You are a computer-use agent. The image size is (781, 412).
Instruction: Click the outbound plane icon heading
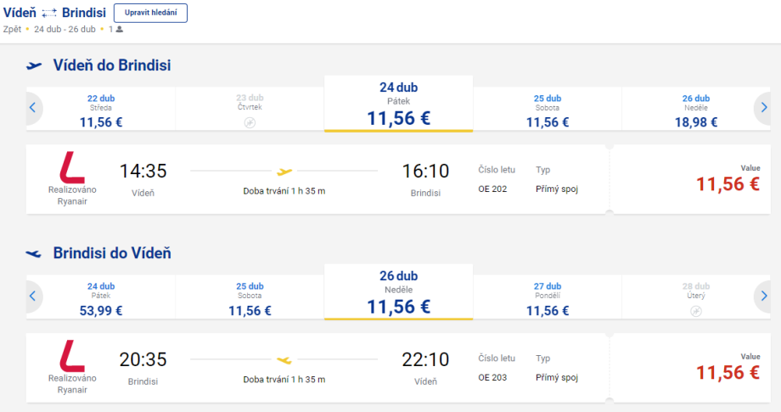(x=35, y=66)
